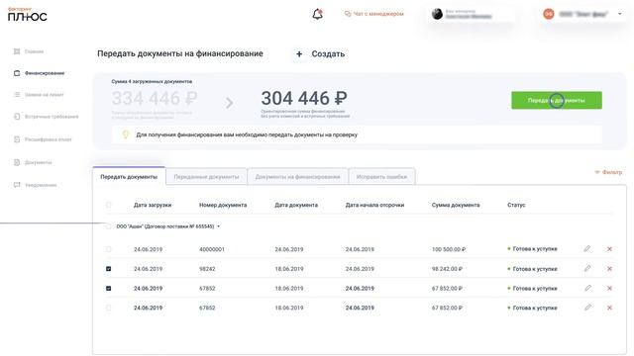Click the Номер документа column header

(x=223, y=205)
